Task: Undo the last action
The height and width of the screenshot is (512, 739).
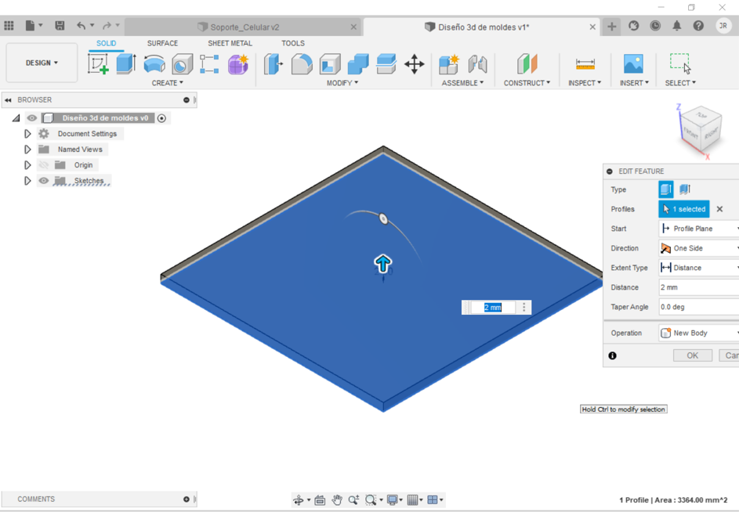Action: (x=81, y=25)
